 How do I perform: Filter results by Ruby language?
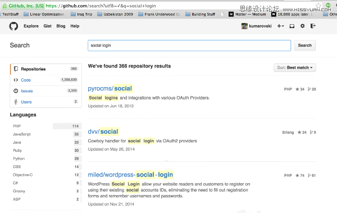pyautogui.click(x=46, y=151)
